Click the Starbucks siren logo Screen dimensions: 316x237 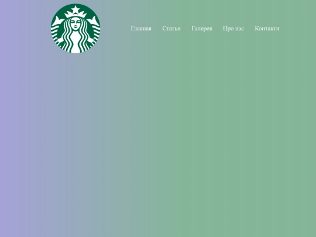[75, 29]
